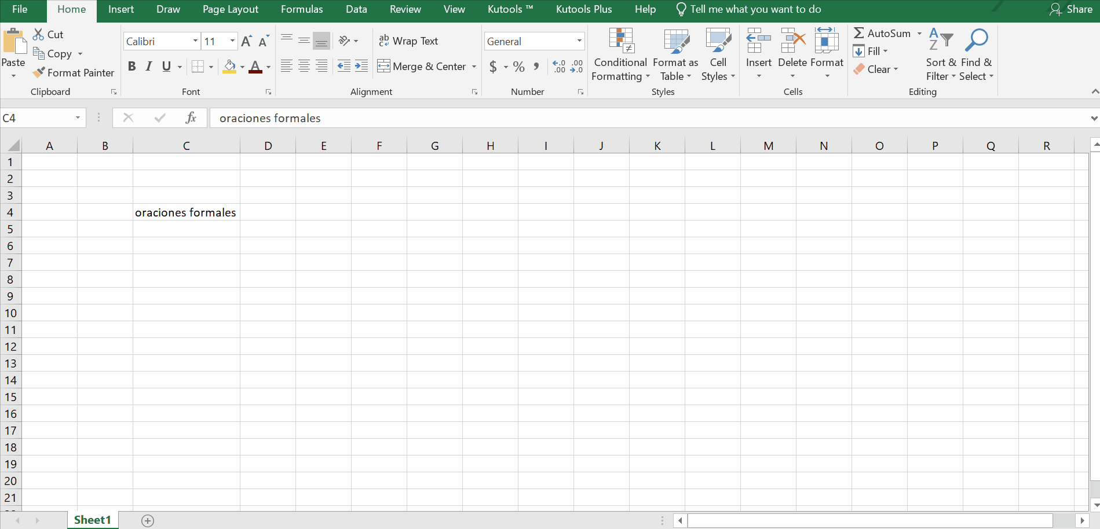The height and width of the screenshot is (529, 1100).
Task: Click the AutoSum function
Action: pyautogui.click(x=885, y=33)
